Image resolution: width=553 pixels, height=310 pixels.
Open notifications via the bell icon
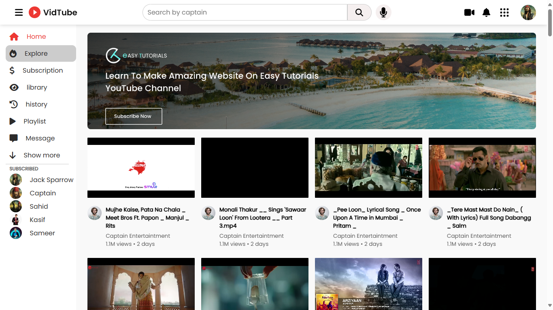click(486, 13)
